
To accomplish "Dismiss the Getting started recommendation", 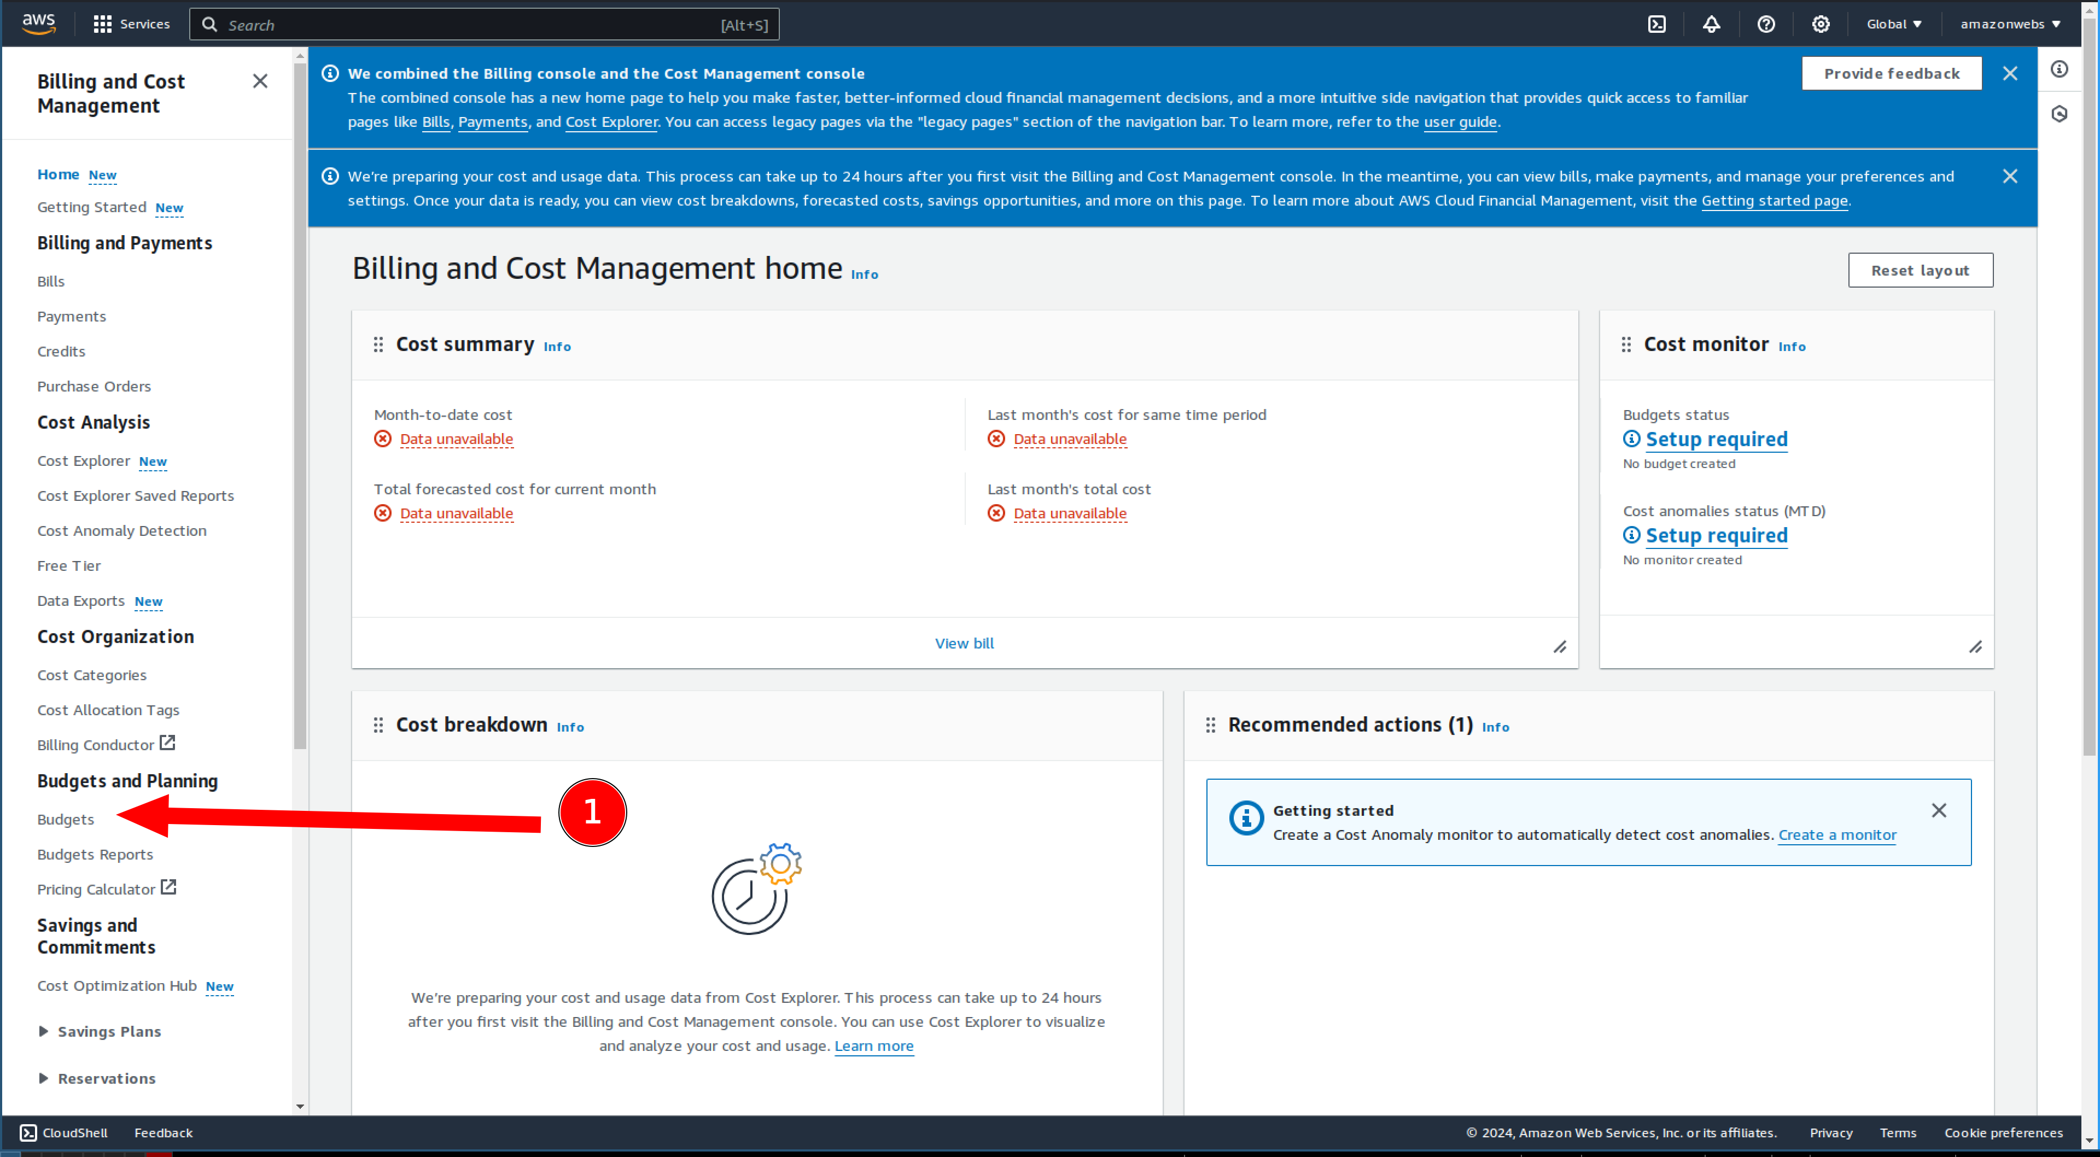I will (1939, 810).
